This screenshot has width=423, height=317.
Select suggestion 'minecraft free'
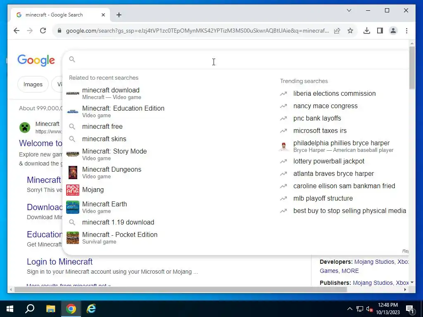point(170,126)
